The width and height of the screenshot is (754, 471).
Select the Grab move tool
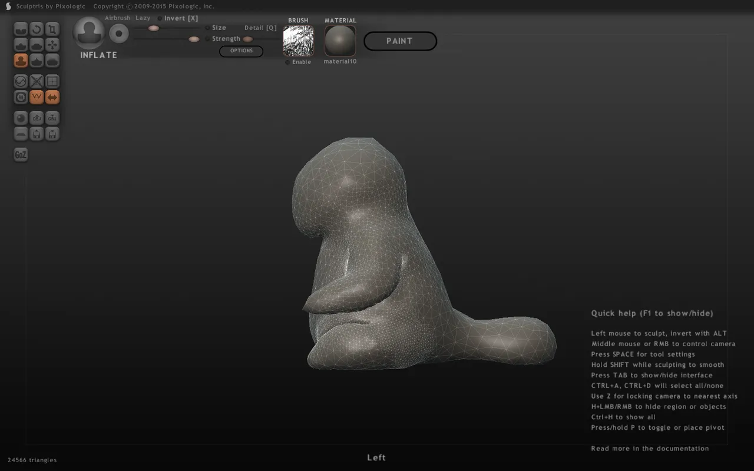tap(52, 45)
